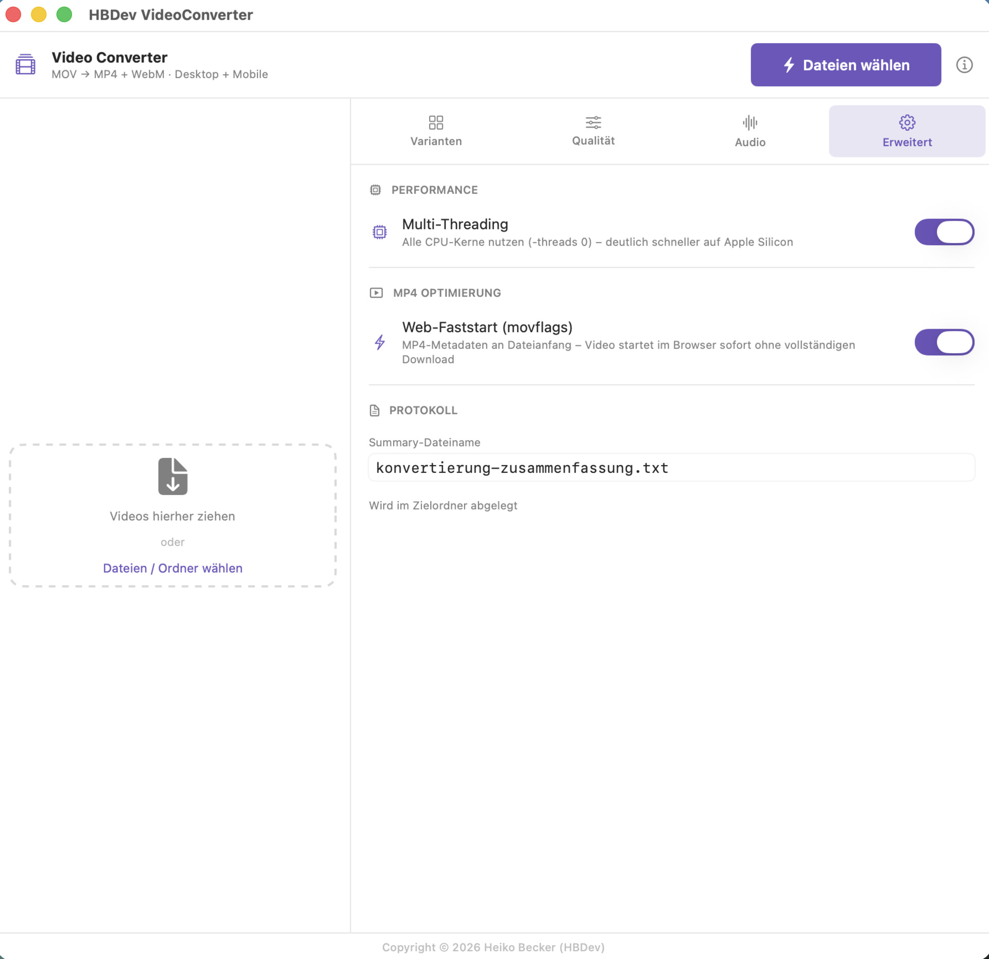Click the Performance section header icon
989x959 pixels.
(x=376, y=190)
